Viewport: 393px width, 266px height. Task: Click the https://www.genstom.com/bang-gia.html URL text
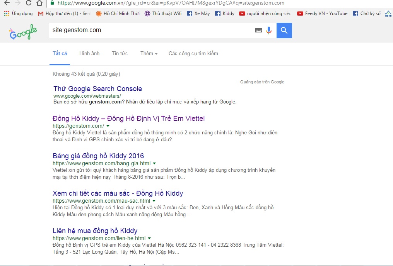click(101, 163)
